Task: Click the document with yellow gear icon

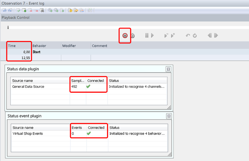Action: [70, 10]
